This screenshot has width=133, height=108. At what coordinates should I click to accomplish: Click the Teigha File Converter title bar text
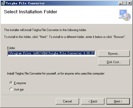point(25,3)
